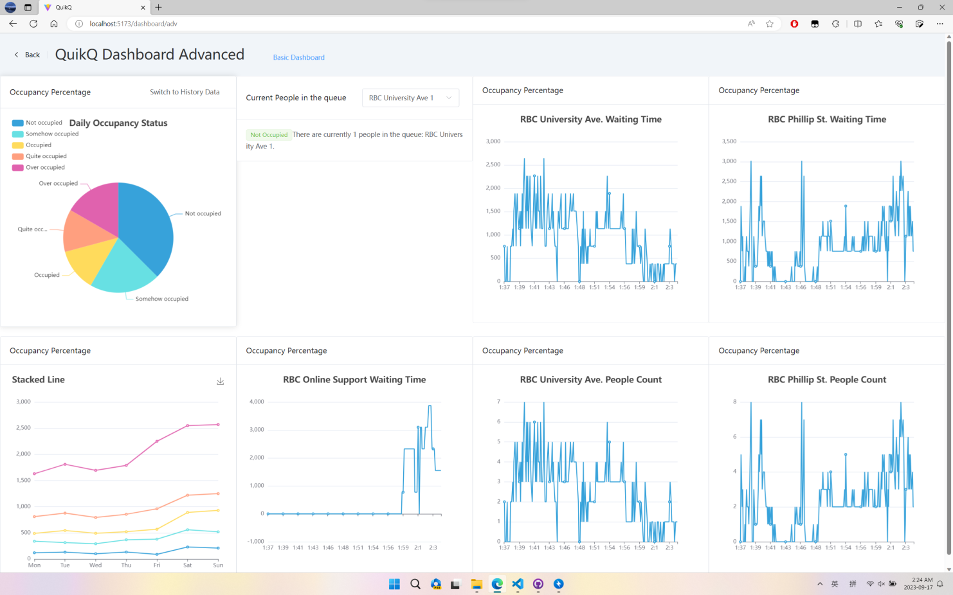Toggle the Quite occupied legend entry

coord(39,156)
